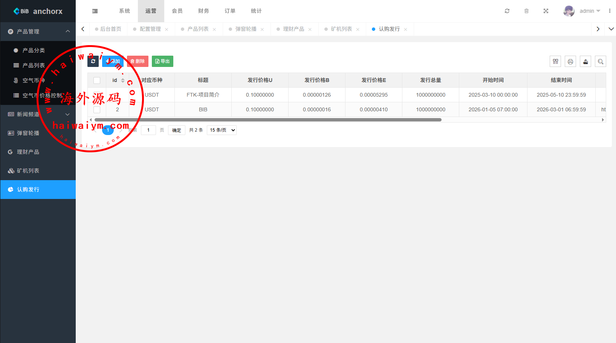
Task: Click the trash cache-clear icon in header
Action: [x=526, y=11]
